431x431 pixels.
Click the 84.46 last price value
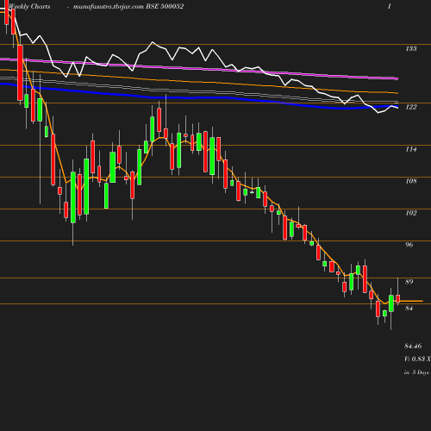tap(413, 346)
